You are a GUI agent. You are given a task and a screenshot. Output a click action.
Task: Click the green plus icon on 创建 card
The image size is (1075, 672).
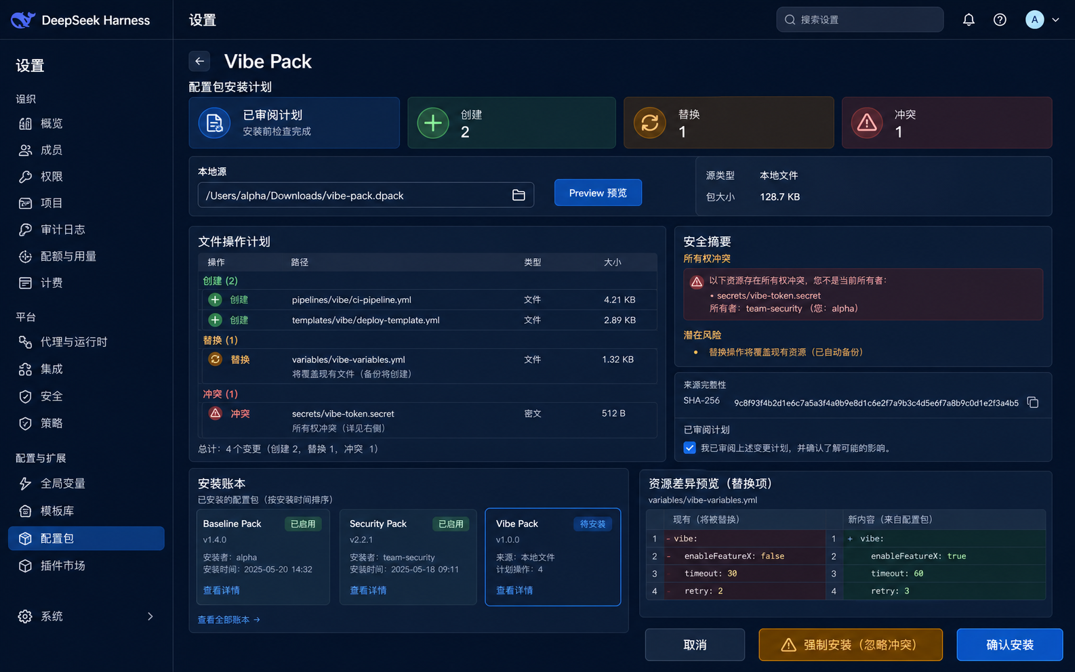[433, 123]
